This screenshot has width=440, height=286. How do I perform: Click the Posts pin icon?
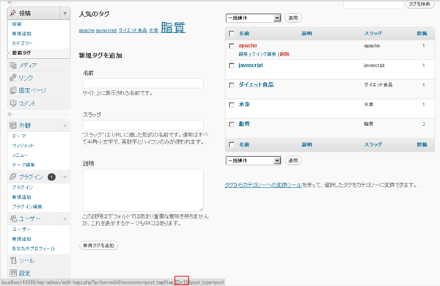[x=13, y=13]
